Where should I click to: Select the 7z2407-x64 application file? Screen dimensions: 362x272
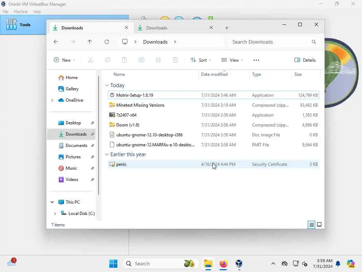[213, 115]
